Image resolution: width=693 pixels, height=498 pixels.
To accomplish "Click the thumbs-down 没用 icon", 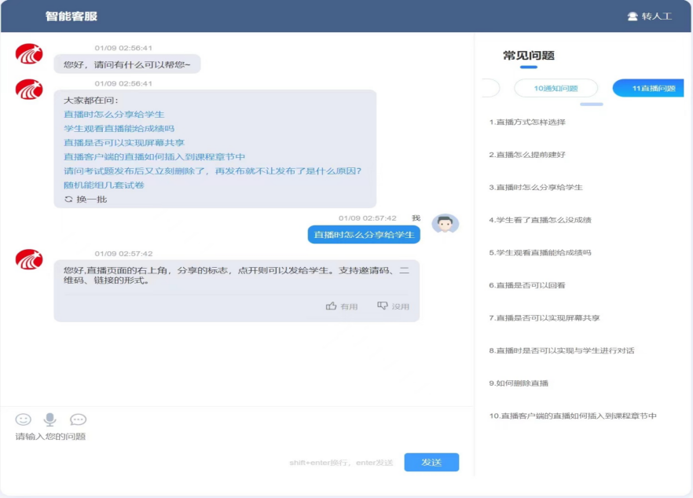I will pos(383,306).
